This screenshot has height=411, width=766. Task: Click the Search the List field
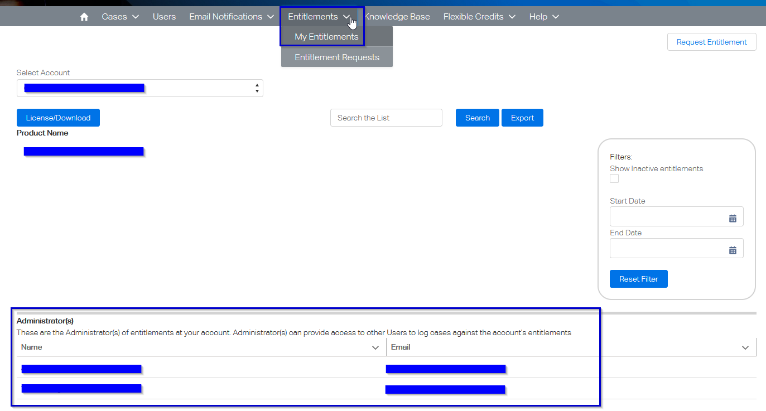tap(386, 118)
